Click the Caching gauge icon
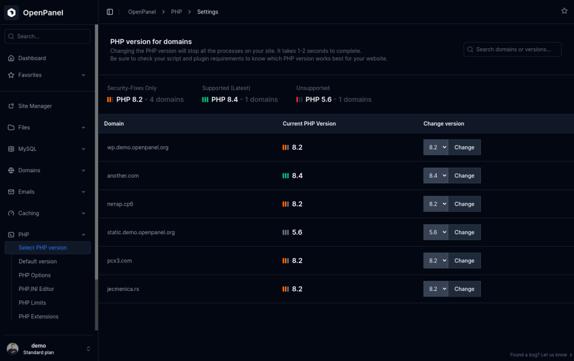 click(x=11, y=213)
